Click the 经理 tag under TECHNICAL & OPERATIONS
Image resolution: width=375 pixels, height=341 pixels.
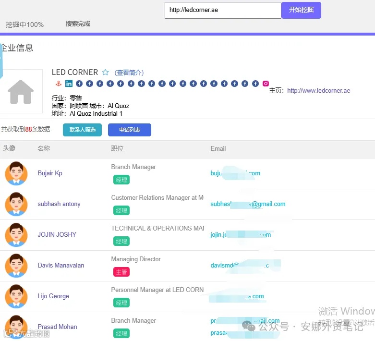[x=121, y=241]
